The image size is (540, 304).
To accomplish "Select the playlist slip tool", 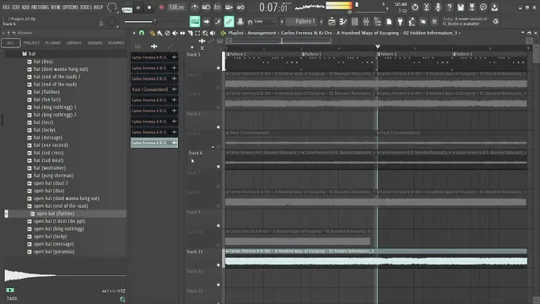I will pyautogui.click(x=182, y=33).
